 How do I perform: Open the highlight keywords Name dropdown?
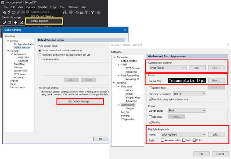(x=183, y=134)
